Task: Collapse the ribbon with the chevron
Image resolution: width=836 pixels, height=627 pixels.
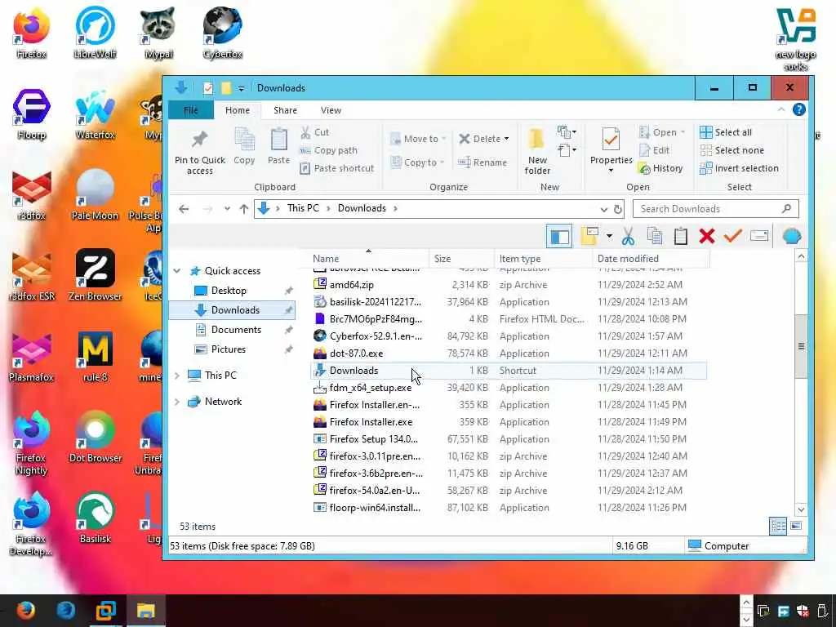Action: coord(781,110)
